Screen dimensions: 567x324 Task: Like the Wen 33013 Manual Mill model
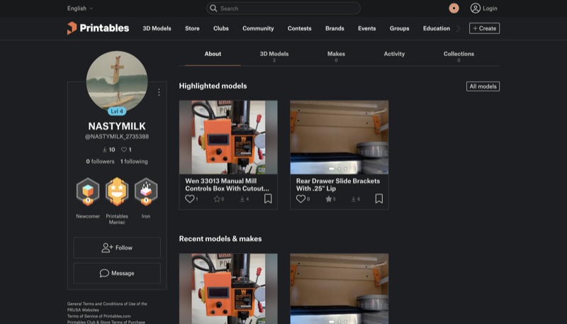click(189, 199)
